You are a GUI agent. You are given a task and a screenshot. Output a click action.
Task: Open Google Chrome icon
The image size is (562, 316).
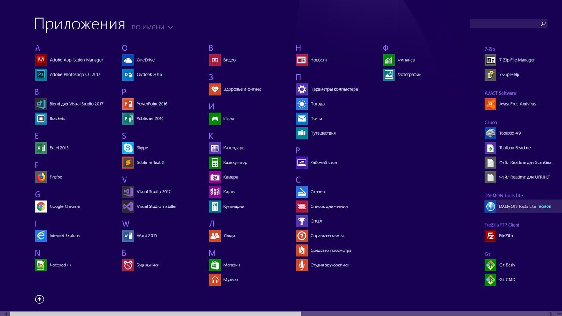coord(41,206)
